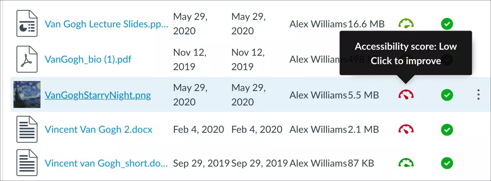Click green accessibility gauge for Vincent van Gogh_short
Screen dimensions: 491x181
pos(406,163)
